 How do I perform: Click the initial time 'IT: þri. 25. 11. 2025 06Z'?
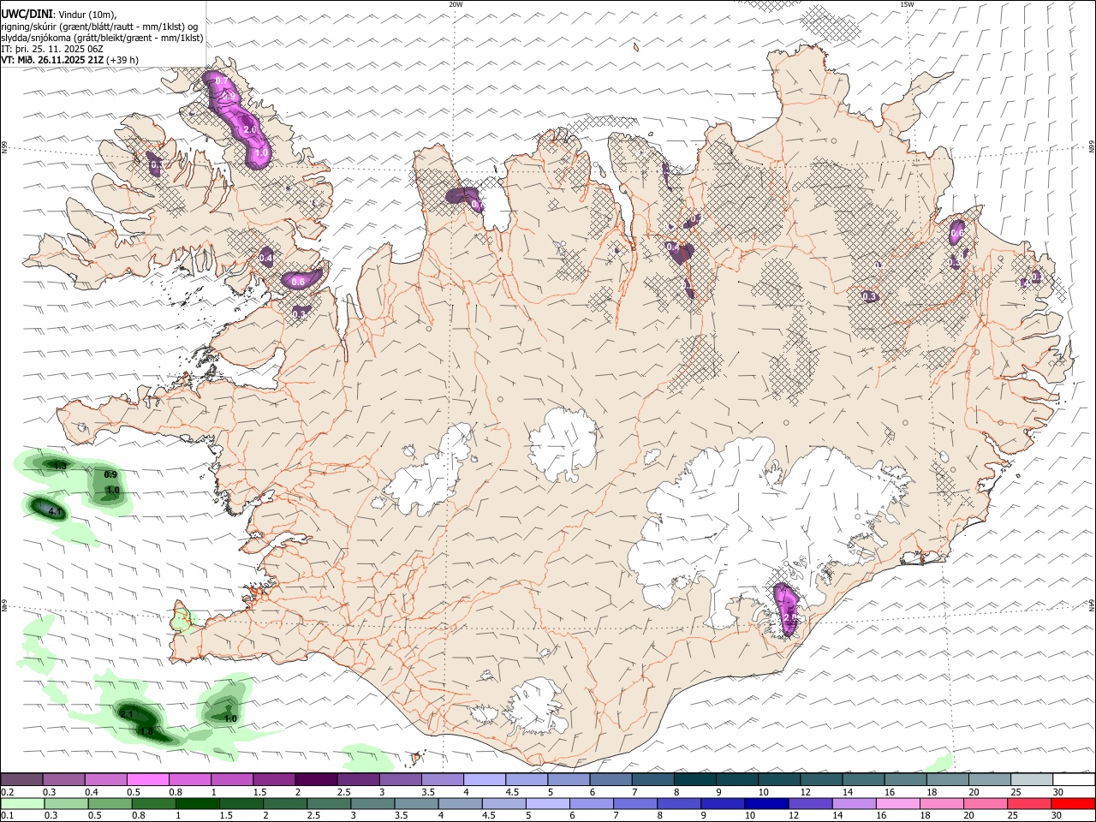(x=52, y=49)
